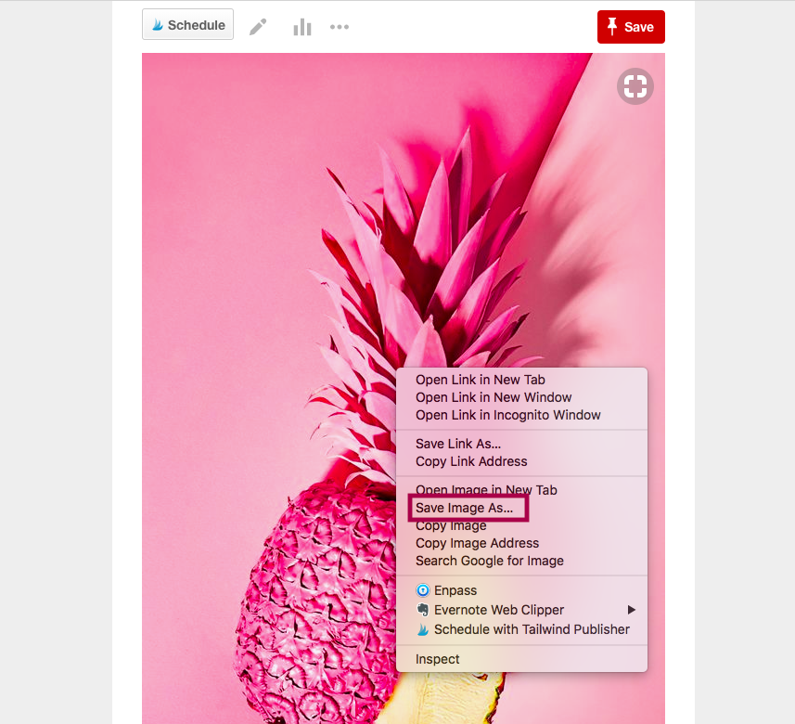This screenshot has height=724, width=795.
Task: Open the pin stats bar chart icon
Action: (302, 27)
